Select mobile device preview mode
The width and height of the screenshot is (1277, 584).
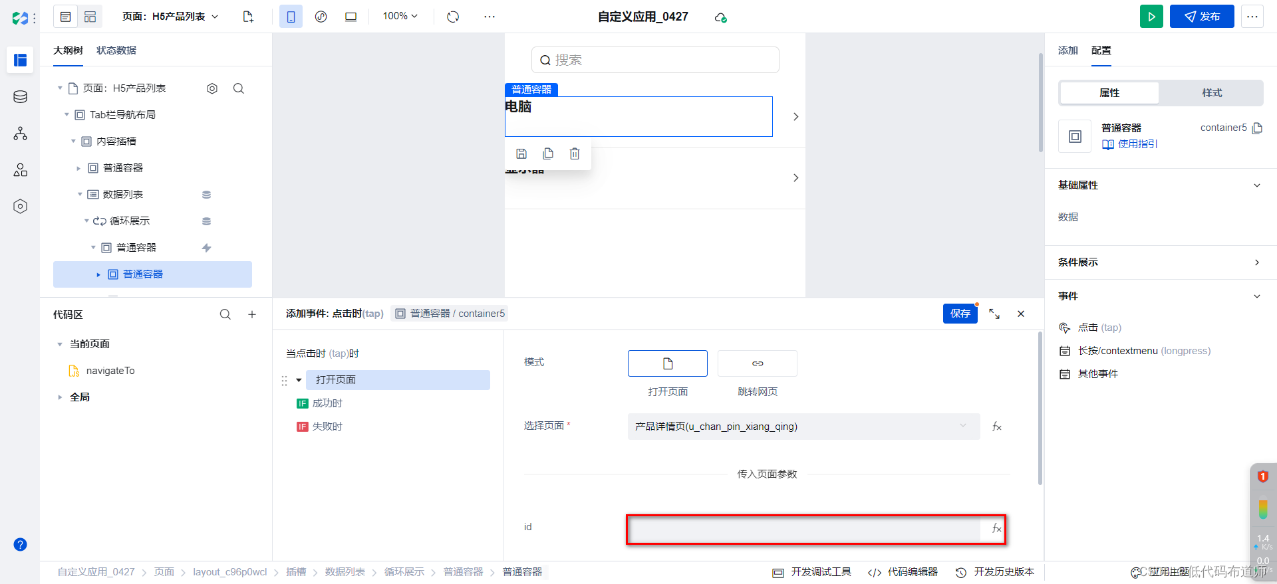(291, 17)
